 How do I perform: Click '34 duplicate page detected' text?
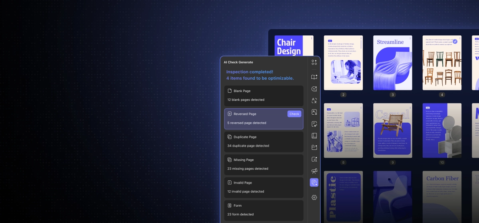pyautogui.click(x=248, y=146)
